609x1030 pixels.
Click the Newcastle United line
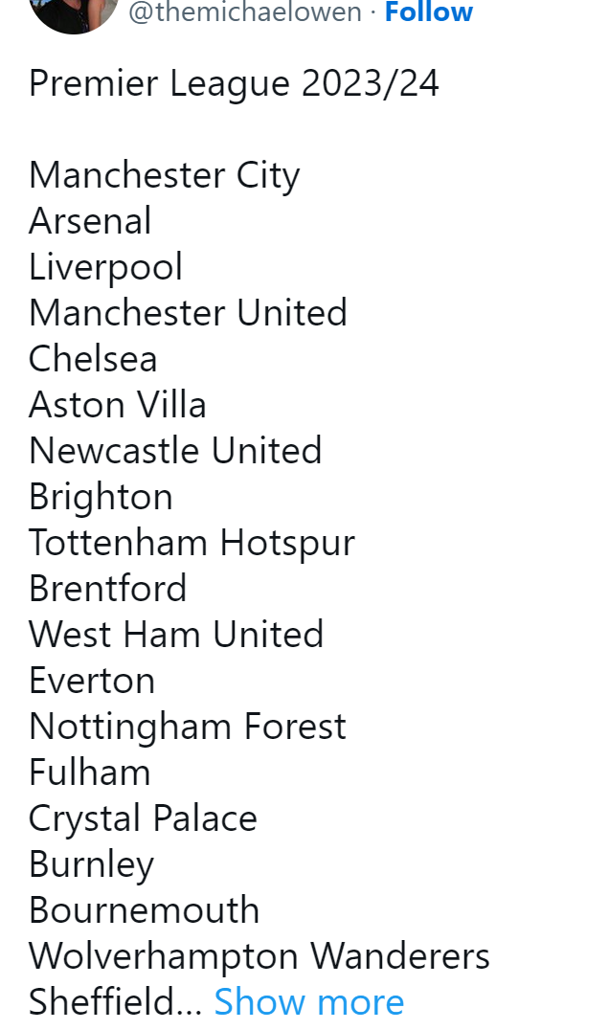click(x=175, y=451)
